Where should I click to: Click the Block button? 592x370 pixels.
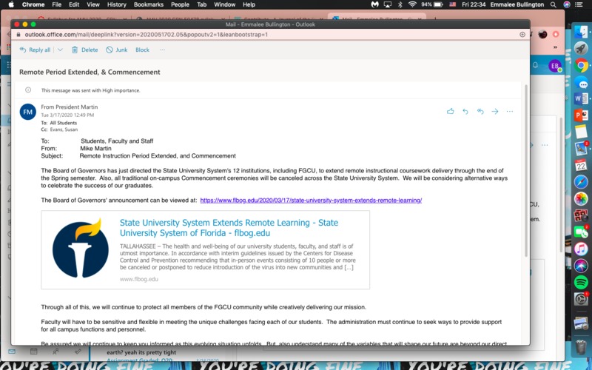pos(142,50)
